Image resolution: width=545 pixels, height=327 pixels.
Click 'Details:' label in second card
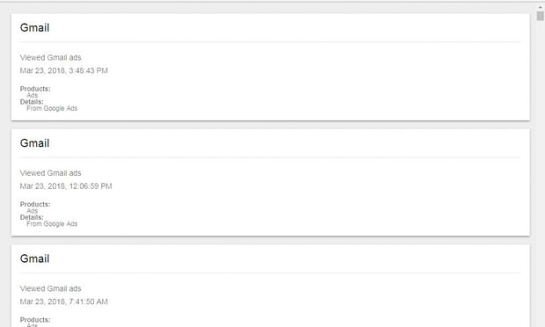(32, 217)
